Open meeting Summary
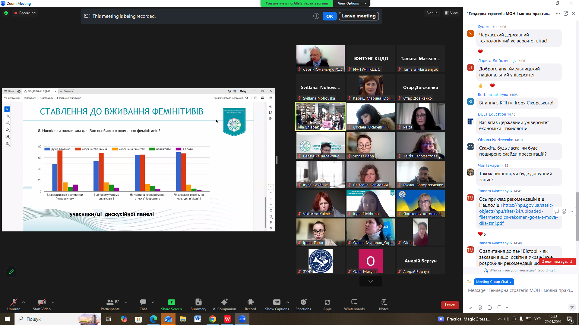 tap(198, 305)
